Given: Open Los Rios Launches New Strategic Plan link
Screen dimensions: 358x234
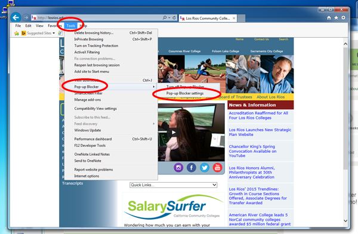Looking at the screenshot, I should [x=260, y=132].
